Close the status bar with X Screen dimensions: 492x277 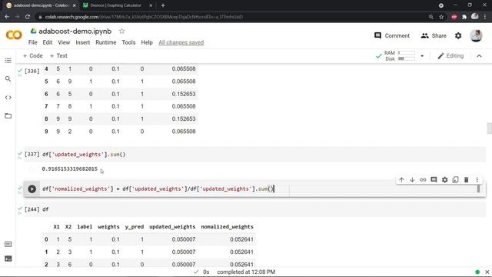(x=487, y=272)
